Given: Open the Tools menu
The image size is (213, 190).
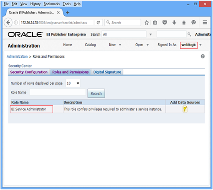Looking at the screenshot, I should [67, 4].
